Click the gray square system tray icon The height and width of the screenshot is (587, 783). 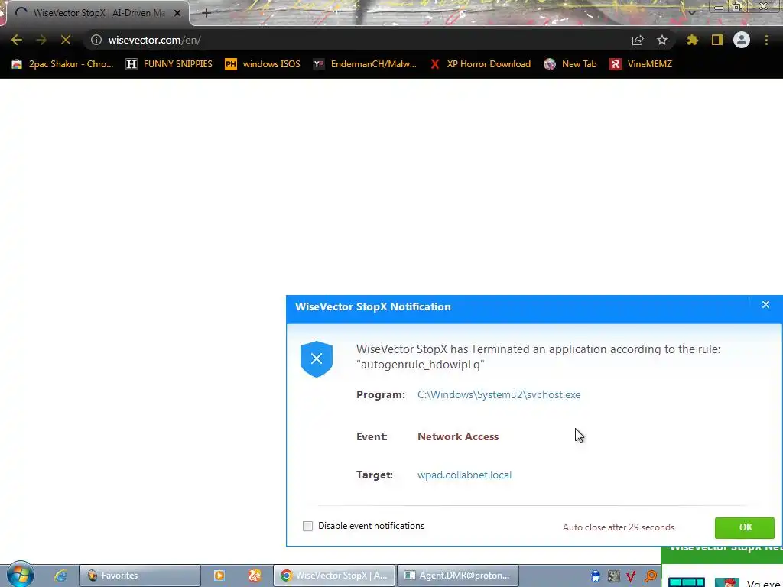614,576
